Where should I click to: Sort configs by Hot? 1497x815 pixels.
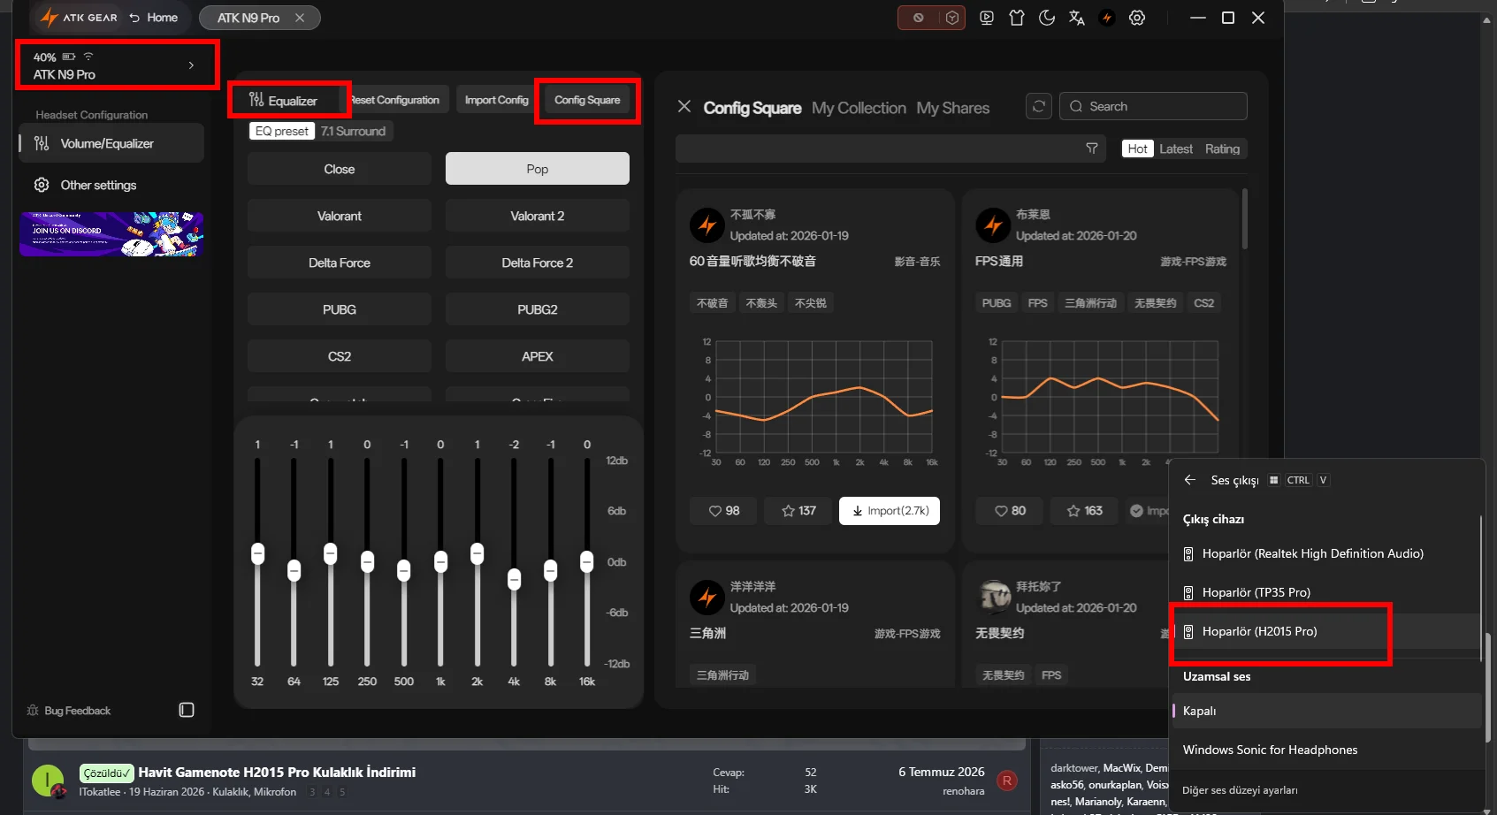click(x=1138, y=149)
